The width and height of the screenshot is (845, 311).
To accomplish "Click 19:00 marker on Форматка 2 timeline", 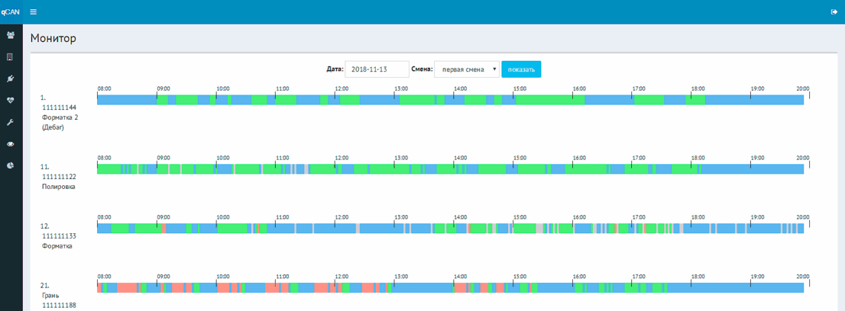I will [x=757, y=88].
